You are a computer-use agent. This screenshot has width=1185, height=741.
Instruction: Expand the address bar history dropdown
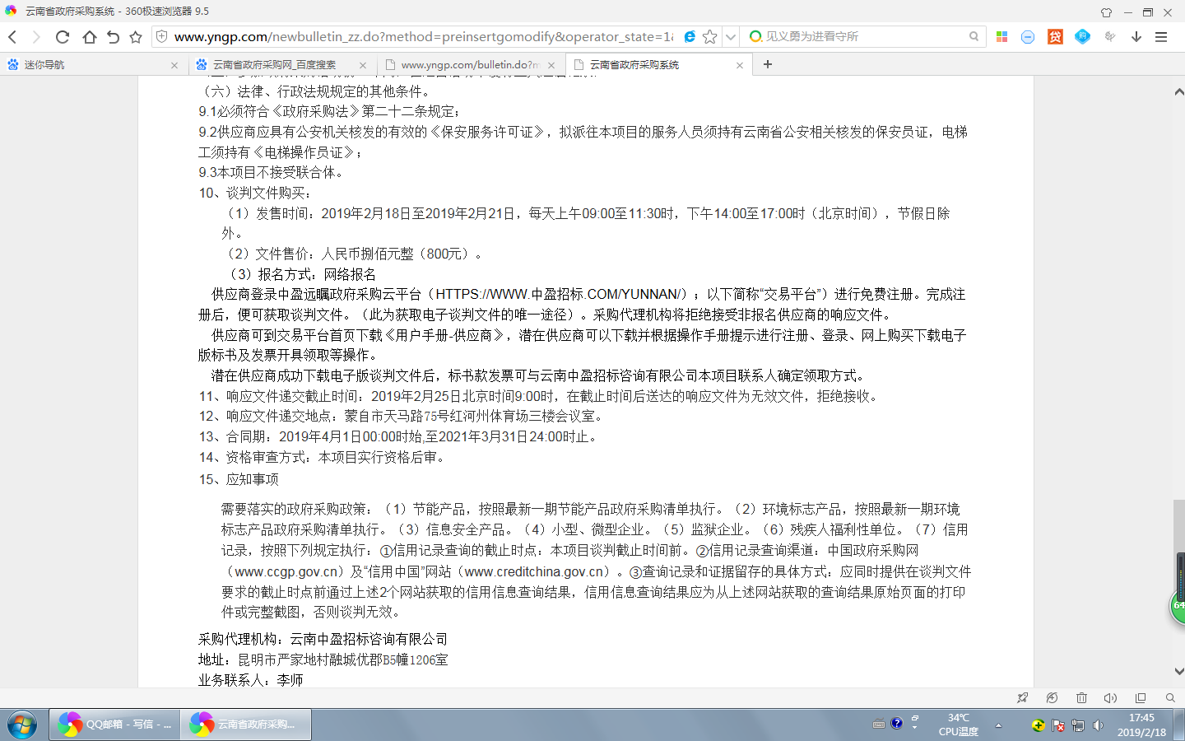coord(730,37)
